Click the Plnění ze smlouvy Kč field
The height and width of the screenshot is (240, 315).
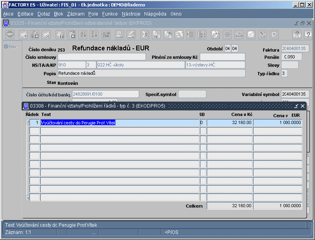(x=222, y=57)
